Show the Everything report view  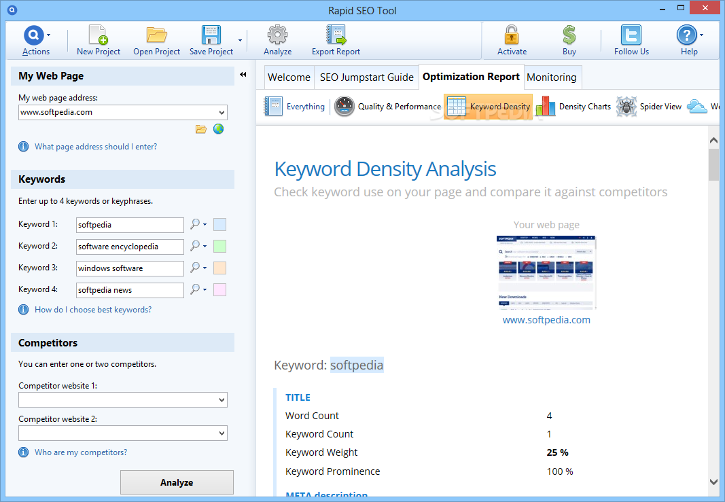pyautogui.click(x=294, y=107)
